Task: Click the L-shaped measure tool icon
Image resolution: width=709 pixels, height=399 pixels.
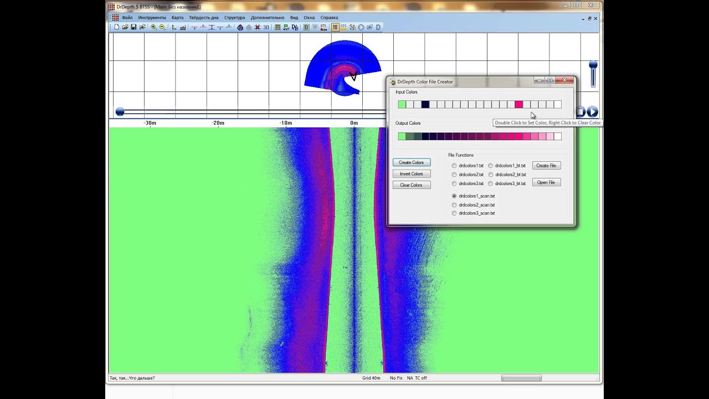Action: tap(173, 27)
